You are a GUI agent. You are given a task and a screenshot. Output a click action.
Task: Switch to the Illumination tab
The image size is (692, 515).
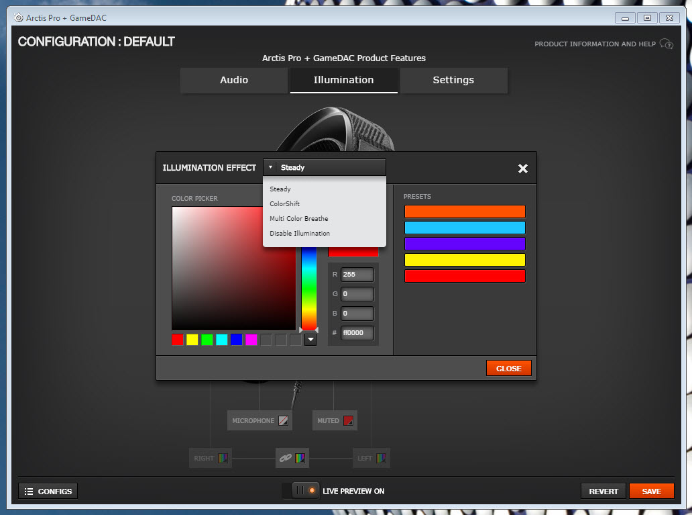pyautogui.click(x=343, y=80)
